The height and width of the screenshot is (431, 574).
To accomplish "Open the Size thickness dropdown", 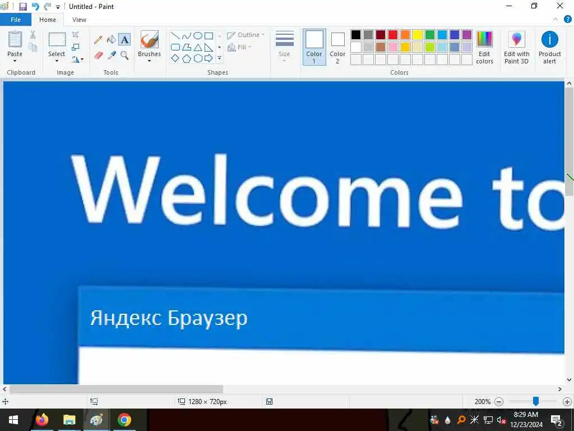I will point(284,47).
